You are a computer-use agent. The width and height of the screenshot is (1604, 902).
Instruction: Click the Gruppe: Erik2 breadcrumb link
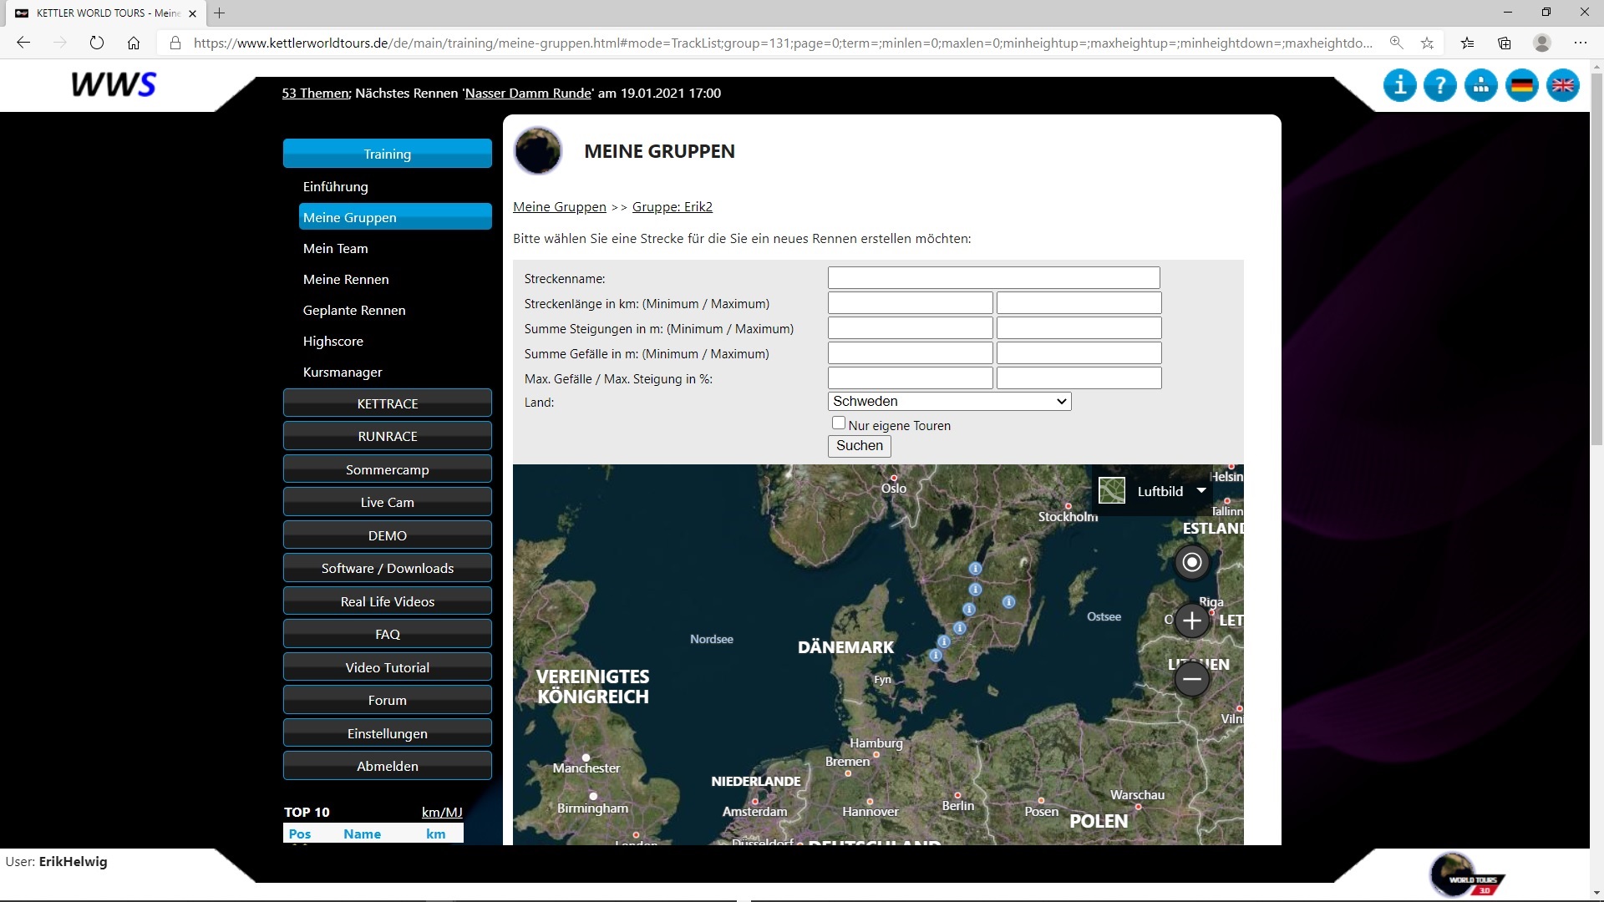coord(673,207)
